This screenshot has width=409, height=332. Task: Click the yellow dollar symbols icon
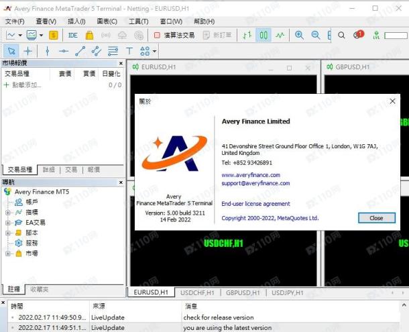point(54,35)
